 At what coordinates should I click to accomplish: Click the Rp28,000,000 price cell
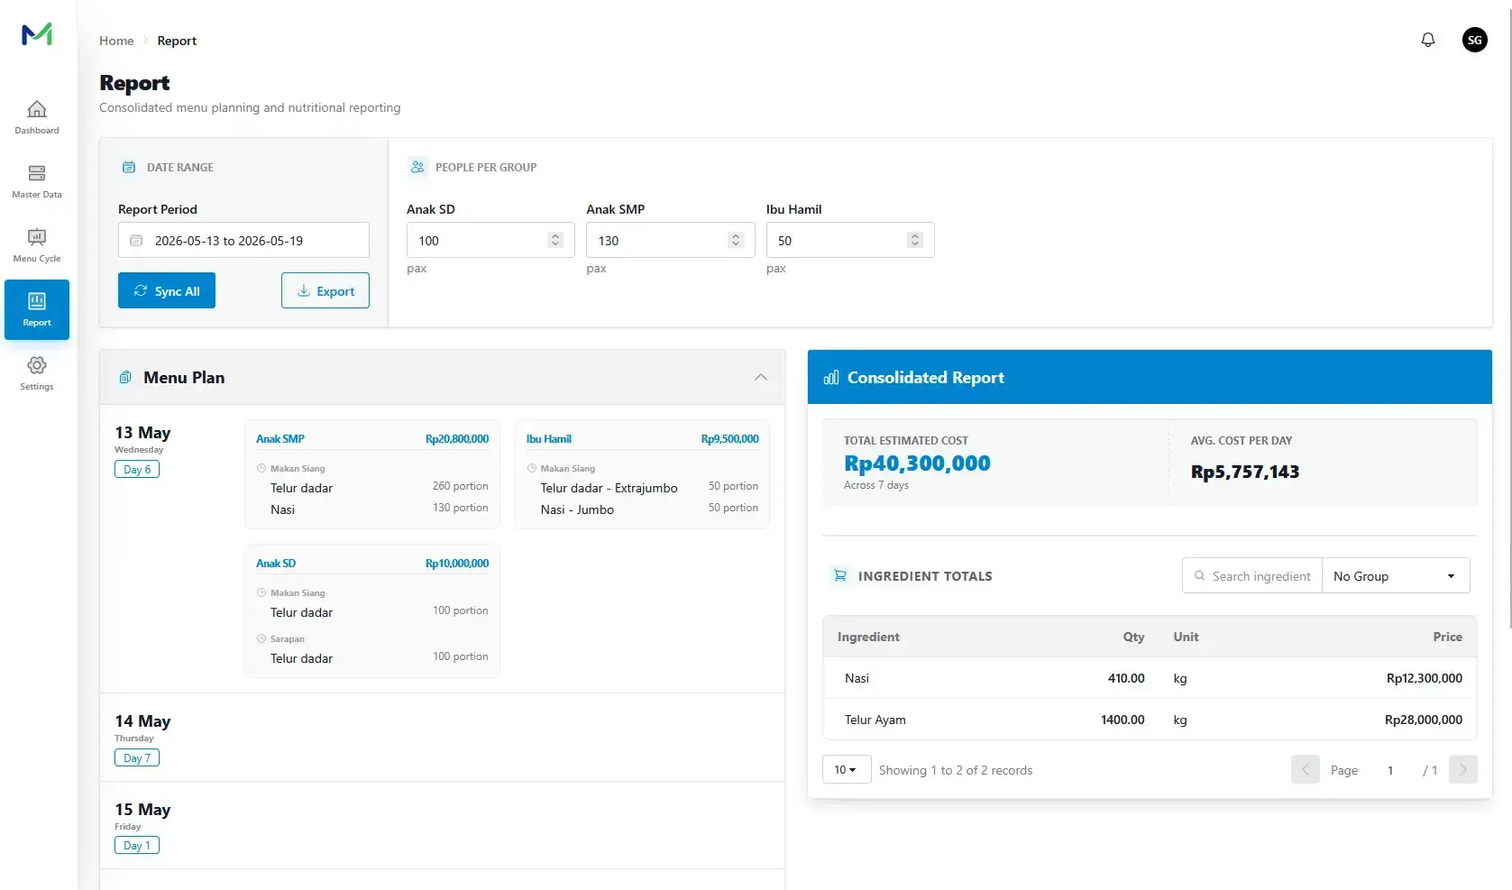coord(1424,720)
